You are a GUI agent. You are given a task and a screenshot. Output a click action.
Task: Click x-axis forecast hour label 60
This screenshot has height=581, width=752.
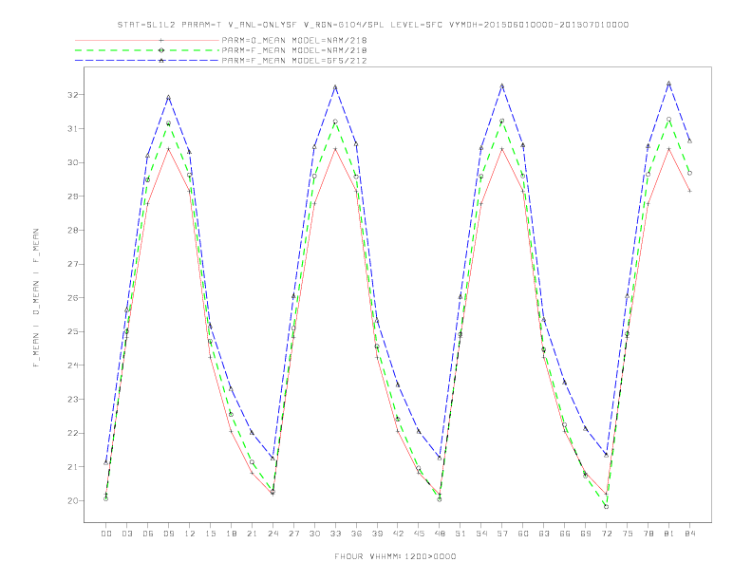coord(523,534)
